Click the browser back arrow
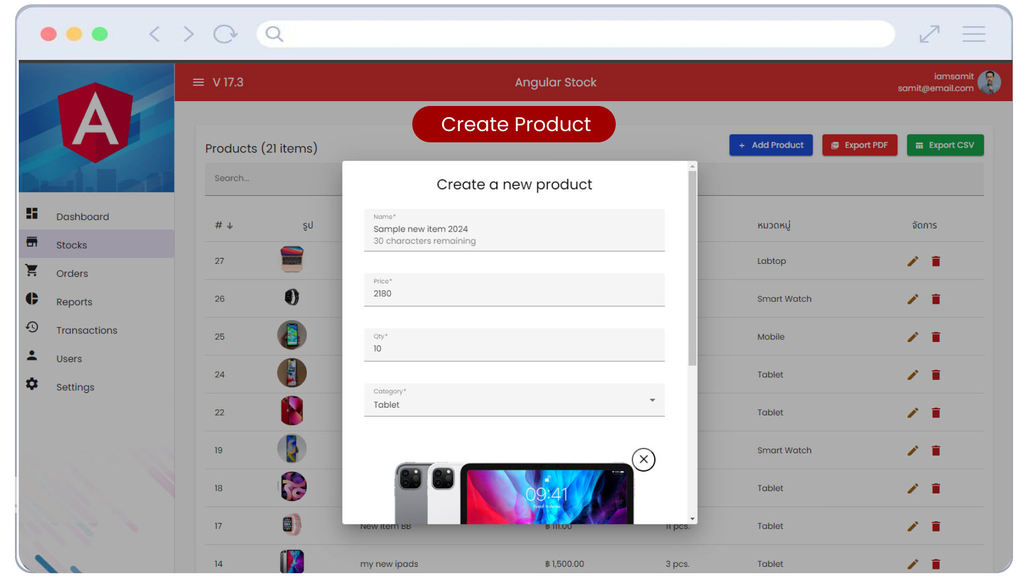Image resolution: width=1028 pixels, height=578 pixels. coord(155,34)
